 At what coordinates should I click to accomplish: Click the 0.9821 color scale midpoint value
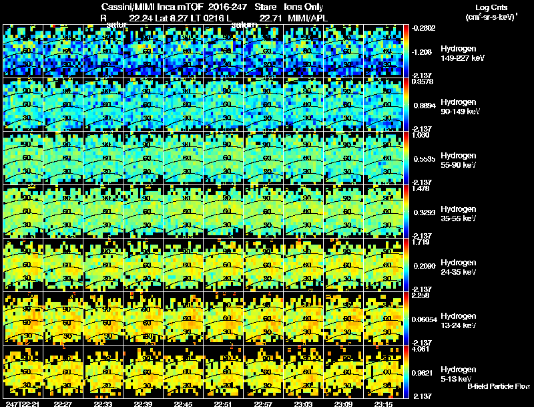[423, 373]
